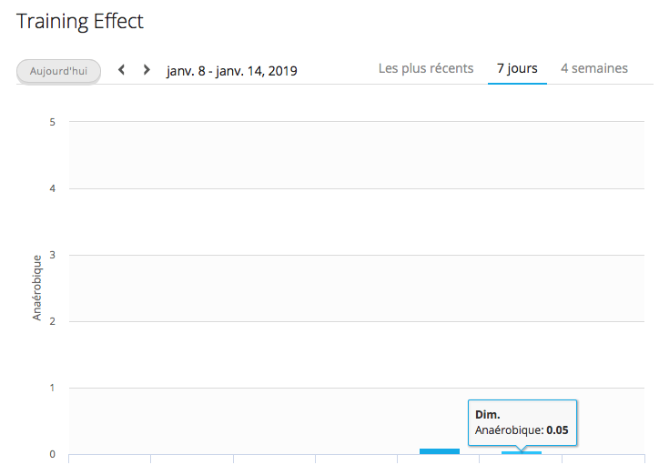
Task: Click the 0.05 value in the tooltip
Action: [557, 430]
